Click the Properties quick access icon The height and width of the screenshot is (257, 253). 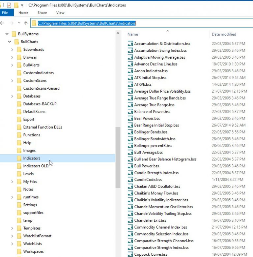coord(9,5)
